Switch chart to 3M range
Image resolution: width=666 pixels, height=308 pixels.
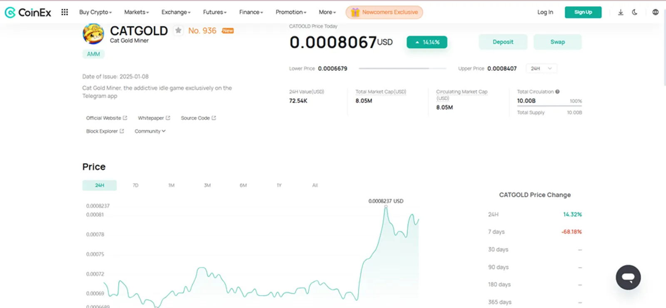click(207, 185)
